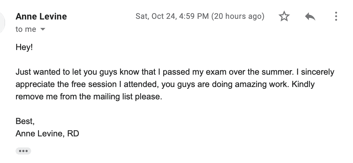Expand recipient details arrow beside "to me"
The image size is (353, 163).
pos(43,30)
